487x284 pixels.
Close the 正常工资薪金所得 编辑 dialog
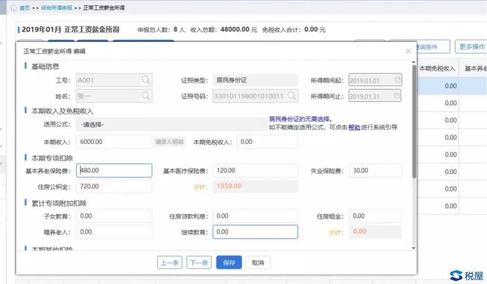pyautogui.click(x=408, y=51)
